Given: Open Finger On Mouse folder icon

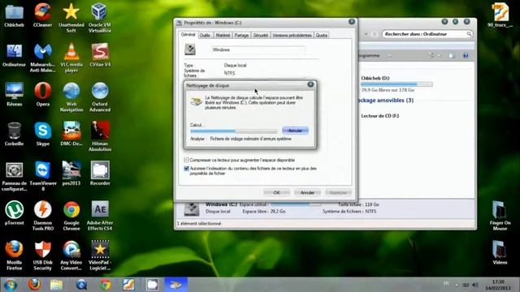Looking at the screenshot, I should 500,216.
